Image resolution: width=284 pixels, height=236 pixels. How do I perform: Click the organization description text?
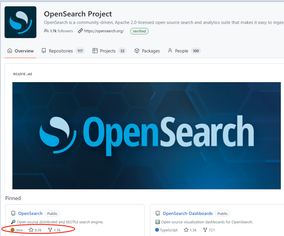click(164, 22)
